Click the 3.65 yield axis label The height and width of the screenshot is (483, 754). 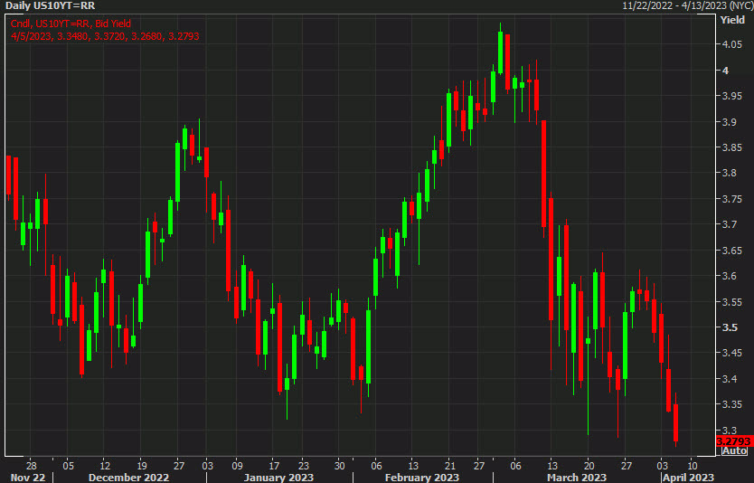tap(732, 251)
